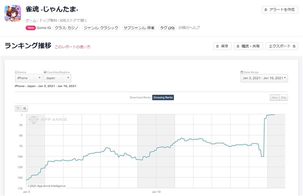This screenshot has width=303, height=196.
Task: Click the 保存 save button
Action: [x=223, y=46]
